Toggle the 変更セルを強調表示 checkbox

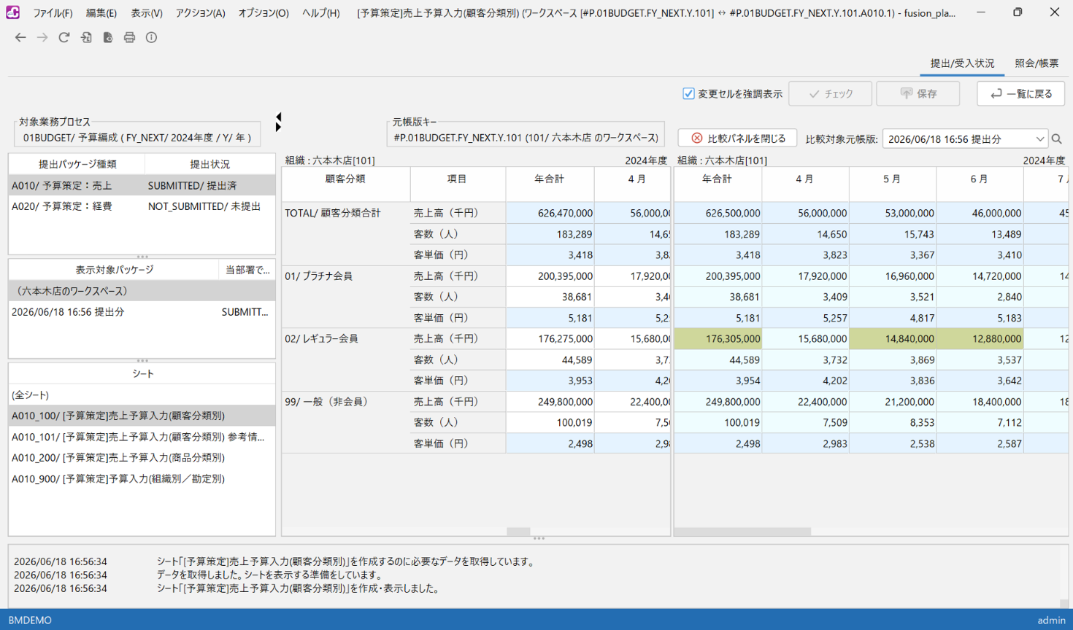pos(688,93)
